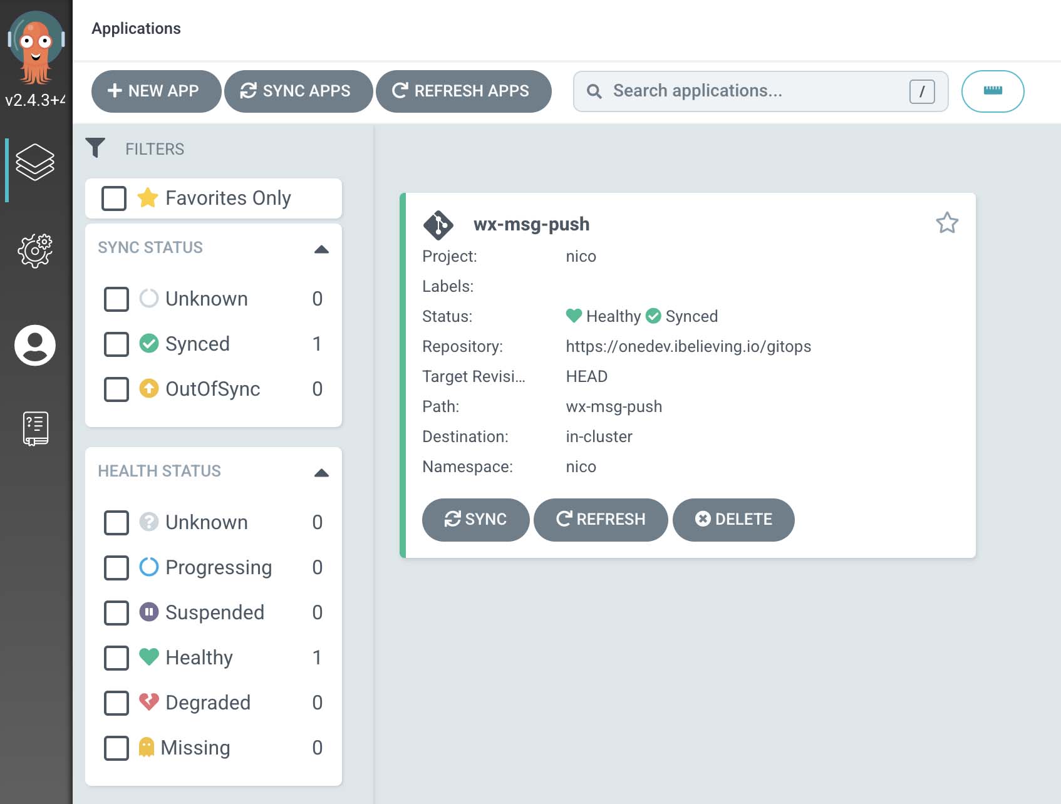Click the REFRESH APPS button
This screenshot has width=1061, height=804.
pyautogui.click(x=463, y=91)
